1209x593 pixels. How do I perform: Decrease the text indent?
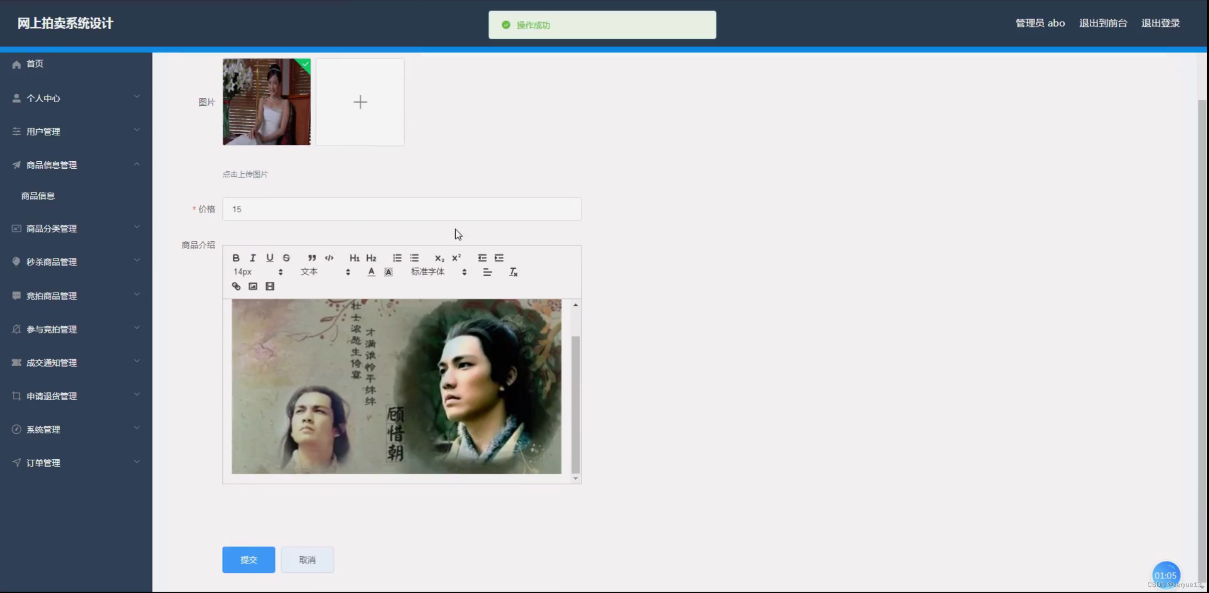pos(482,258)
